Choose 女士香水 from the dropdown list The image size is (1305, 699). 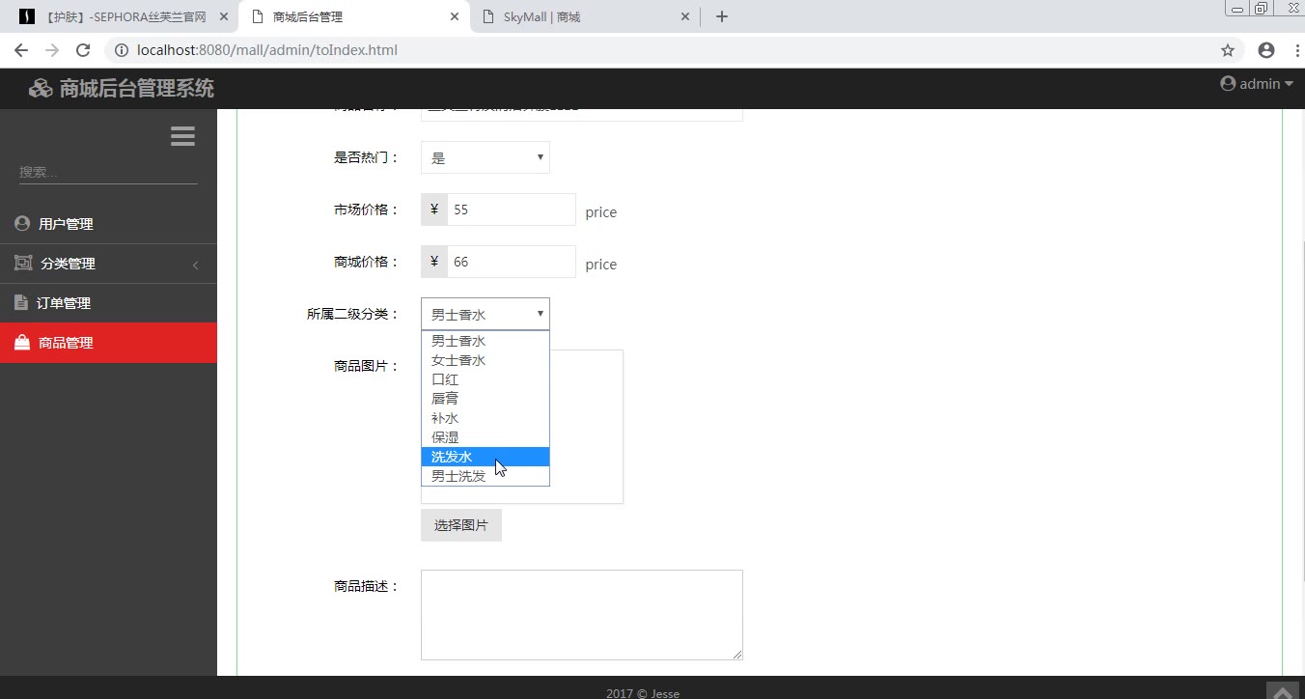[486, 360]
